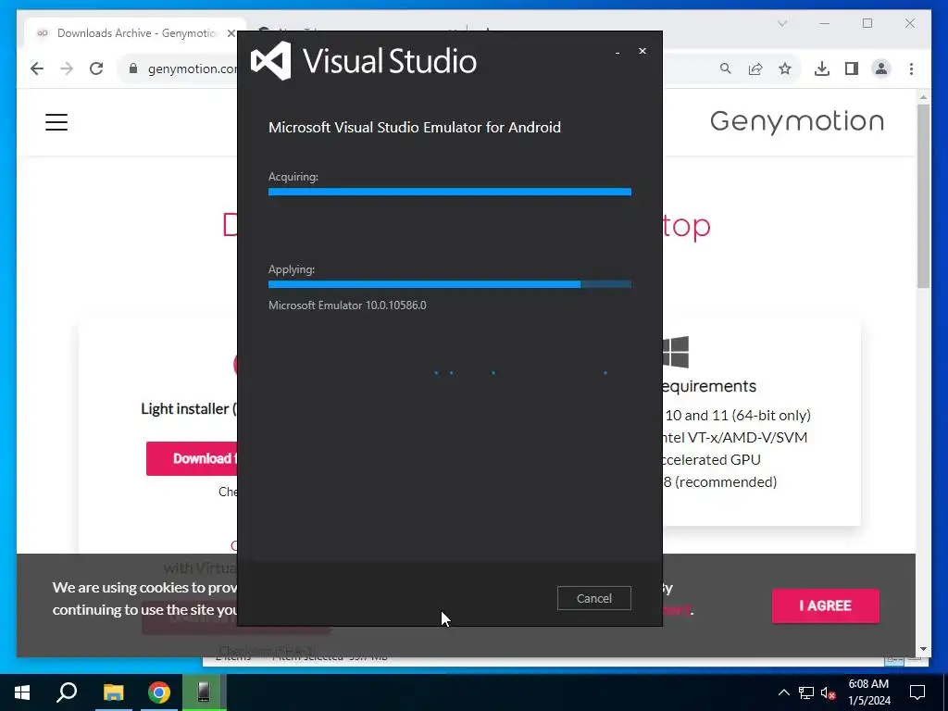Open muted volume tray icon
Viewport: 948px width, 711px height.
tap(829, 692)
